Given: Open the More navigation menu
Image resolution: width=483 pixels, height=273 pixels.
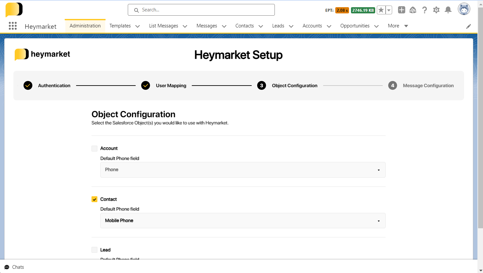Looking at the screenshot, I should [x=398, y=26].
